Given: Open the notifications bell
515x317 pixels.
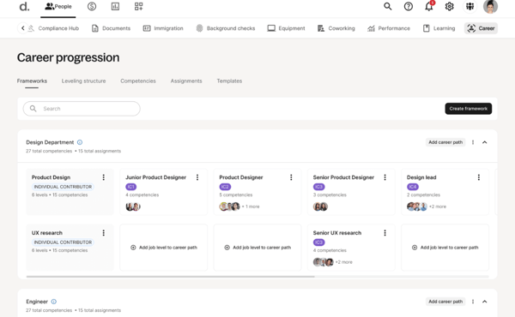Looking at the screenshot, I should [x=429, y=6].
